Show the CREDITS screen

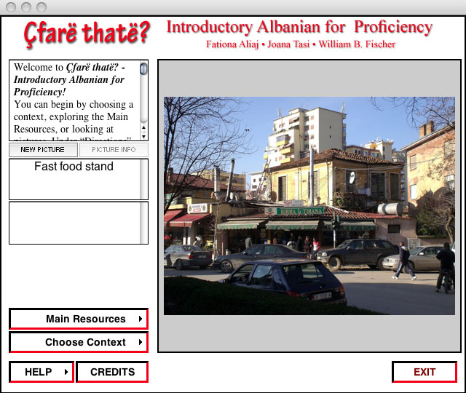112,372
